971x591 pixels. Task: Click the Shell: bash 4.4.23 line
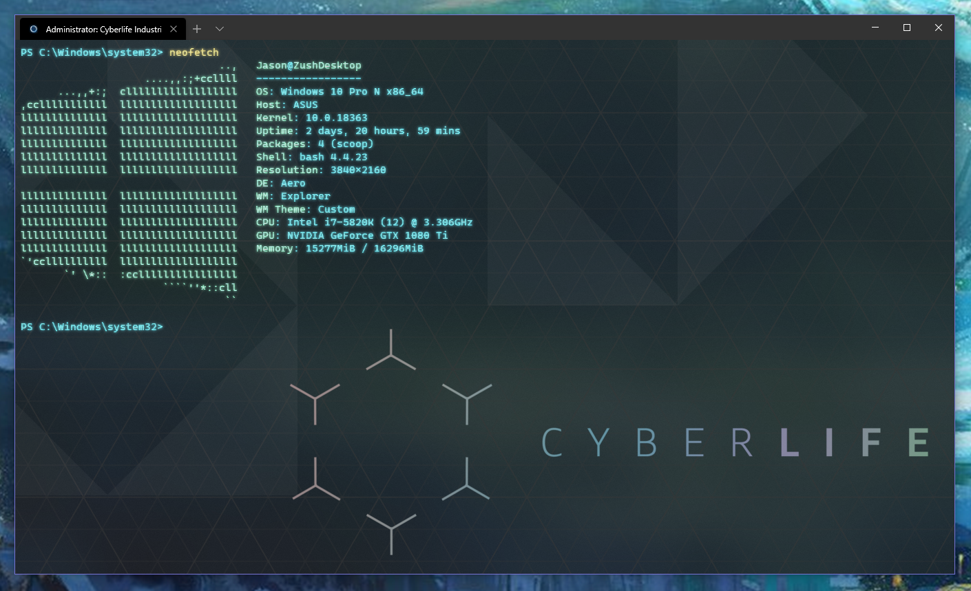tap(312, 157)
